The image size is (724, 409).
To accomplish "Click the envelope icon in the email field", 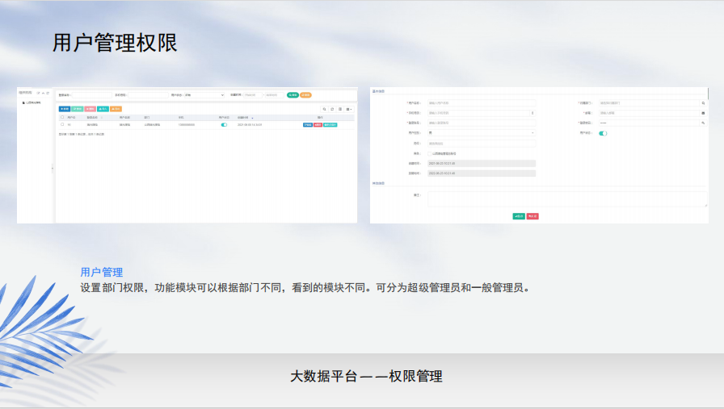I will [x=703, y=113].
